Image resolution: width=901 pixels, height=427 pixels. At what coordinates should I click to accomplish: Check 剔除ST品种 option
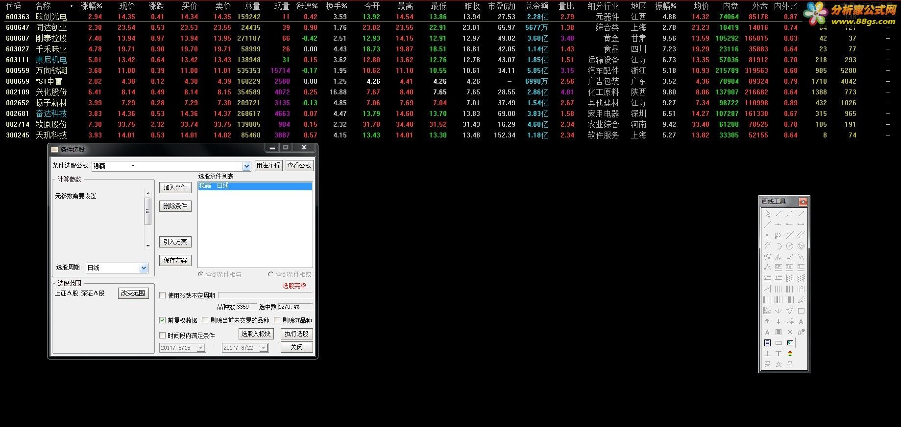coord(277,320)
